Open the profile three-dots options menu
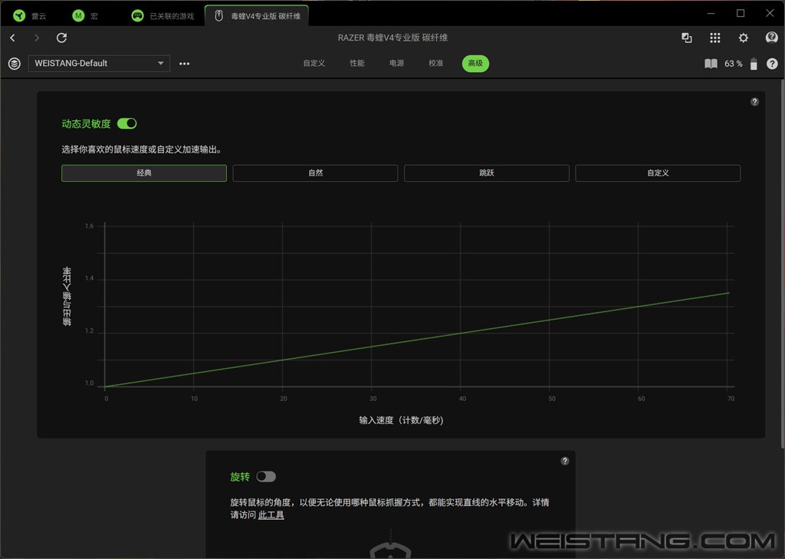 click(184, 64)
